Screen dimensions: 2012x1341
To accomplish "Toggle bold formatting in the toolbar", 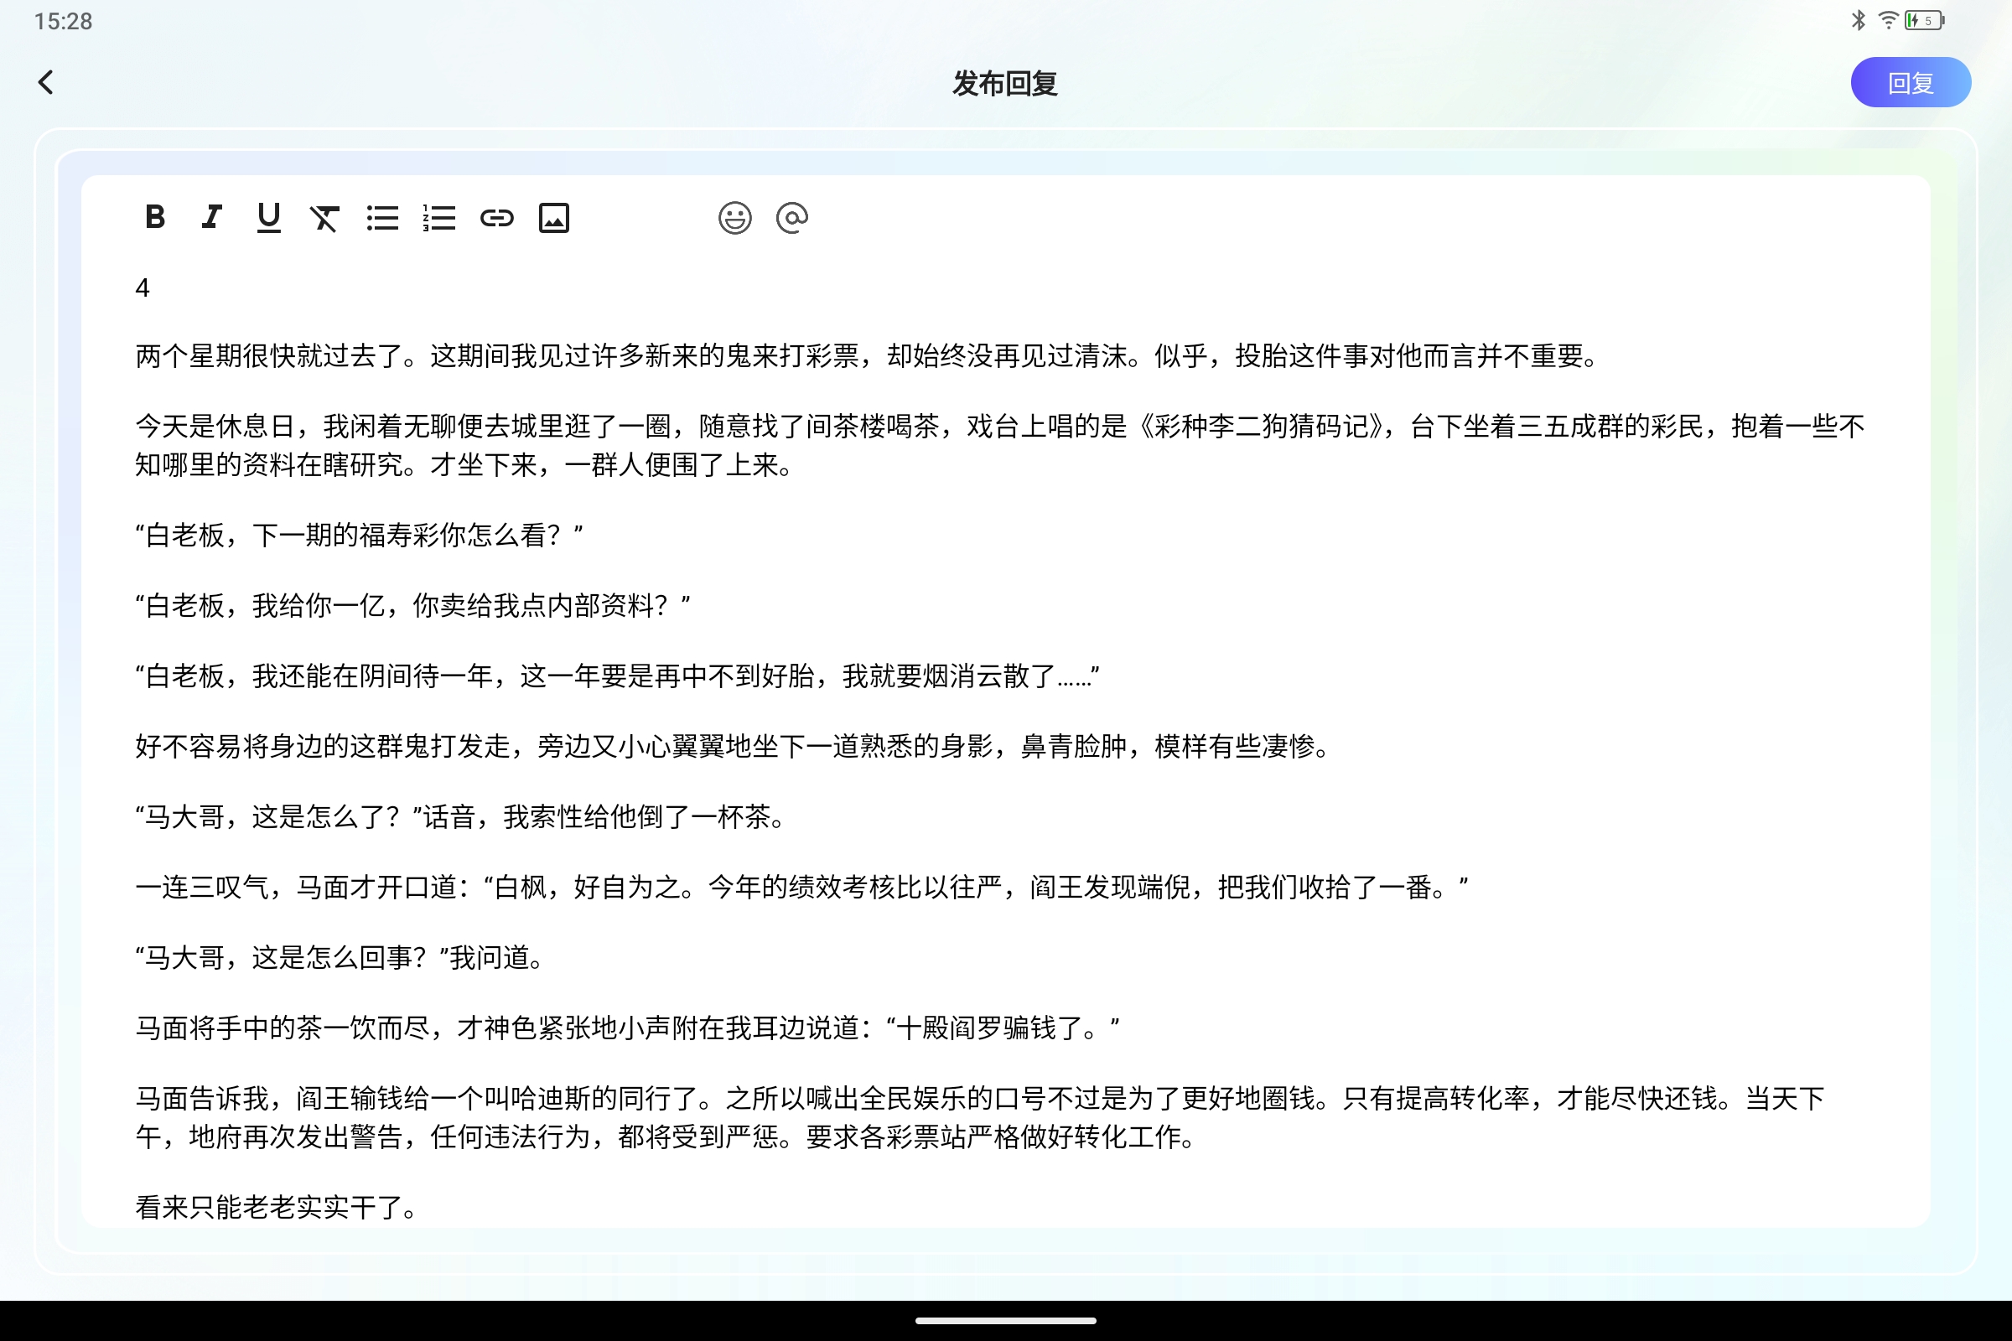I will 154,217.
